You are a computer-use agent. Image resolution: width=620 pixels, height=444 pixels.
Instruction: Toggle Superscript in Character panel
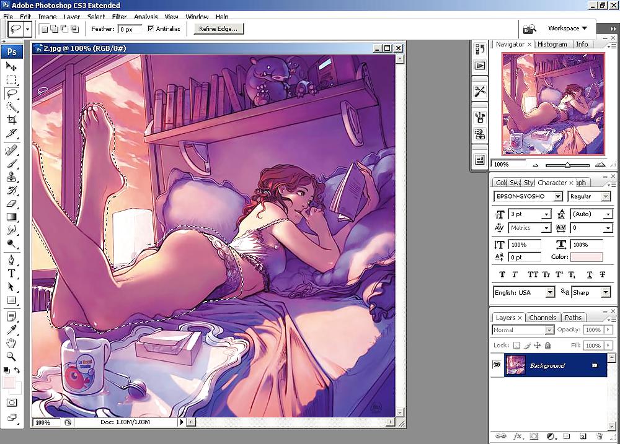pos(559,274)
